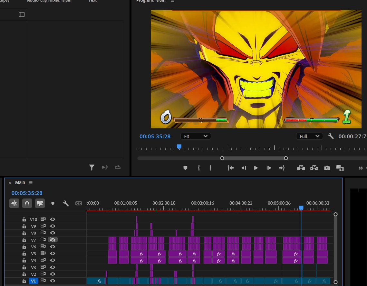This screenshot has height=286, width=367.
Task: Click the timeline ruler playhead
Action: (x=301, y=208)
